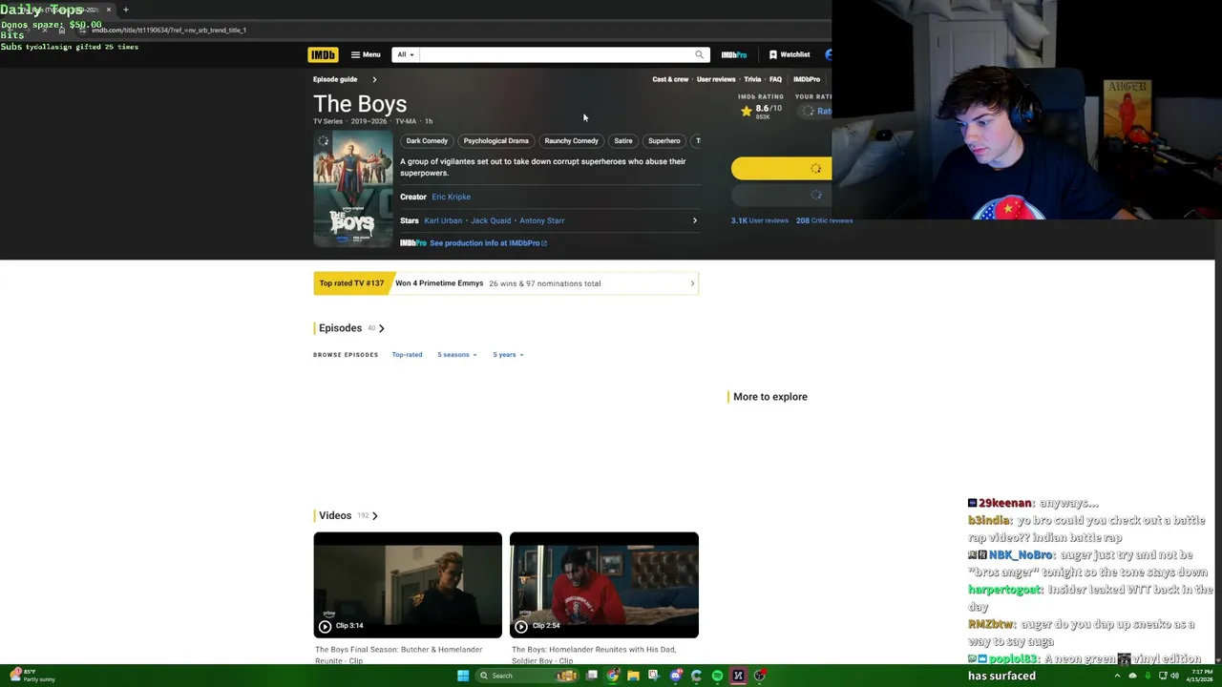Image resolution: width=1222 pixels, height=687 pixels.
Task: Open Chrome from the taskbar
Action: pyautogui.click(x=612, y=676)
